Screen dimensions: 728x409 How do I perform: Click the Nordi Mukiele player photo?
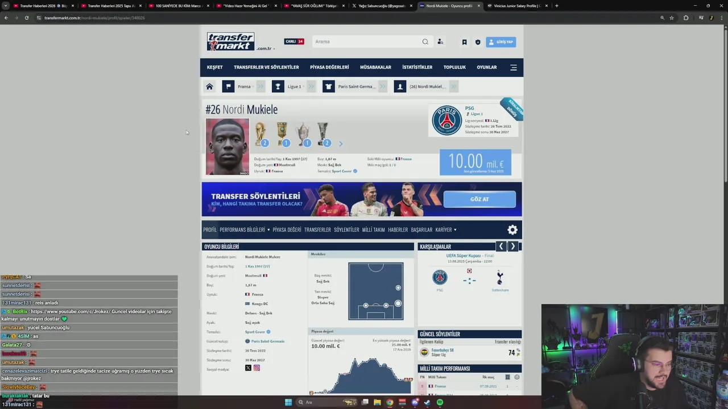tap(227, 147)
